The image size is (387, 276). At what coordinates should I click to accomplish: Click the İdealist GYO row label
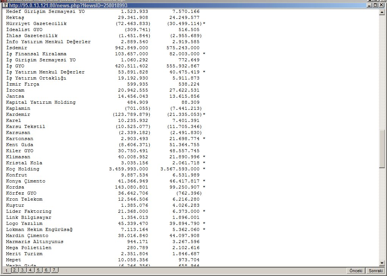pyautogui.click(x=24, y=30)
